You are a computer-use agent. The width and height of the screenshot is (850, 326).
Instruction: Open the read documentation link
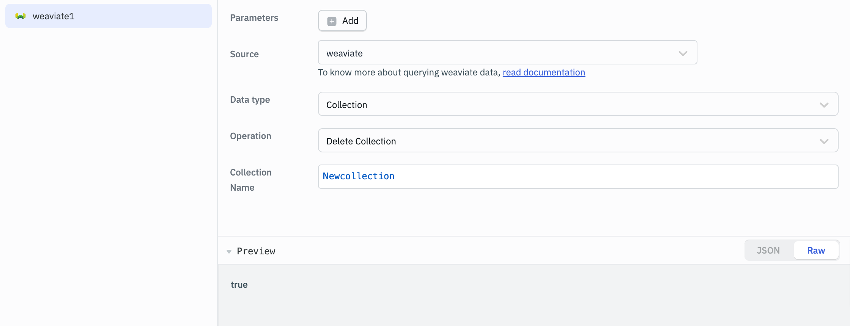tap(544, 72)
